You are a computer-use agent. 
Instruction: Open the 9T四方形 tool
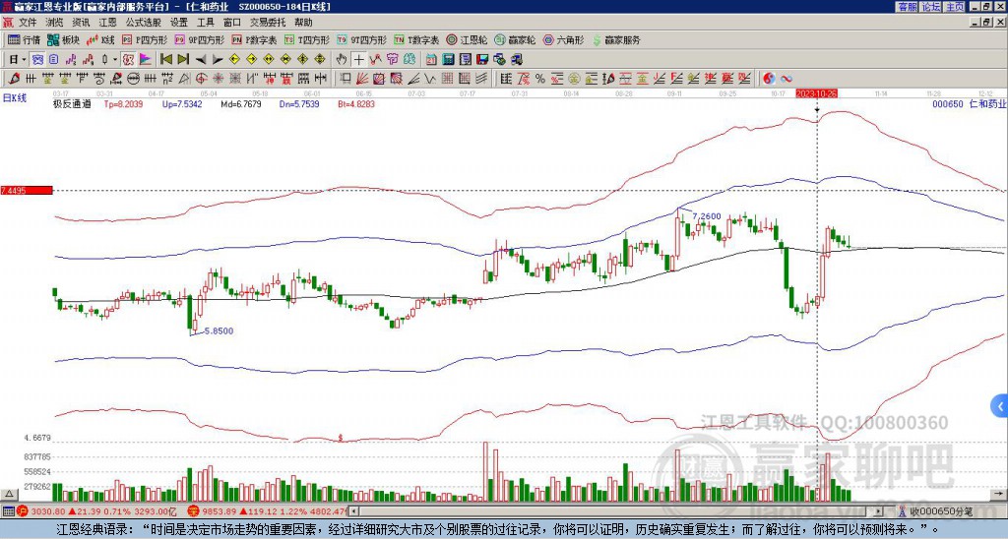point(362,39)
